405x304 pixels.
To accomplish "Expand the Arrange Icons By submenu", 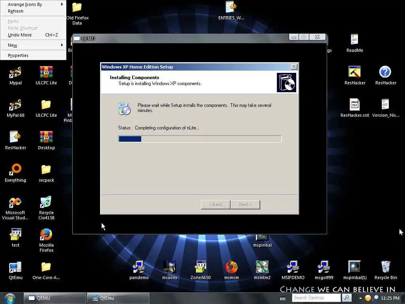I will pos(33,4).
